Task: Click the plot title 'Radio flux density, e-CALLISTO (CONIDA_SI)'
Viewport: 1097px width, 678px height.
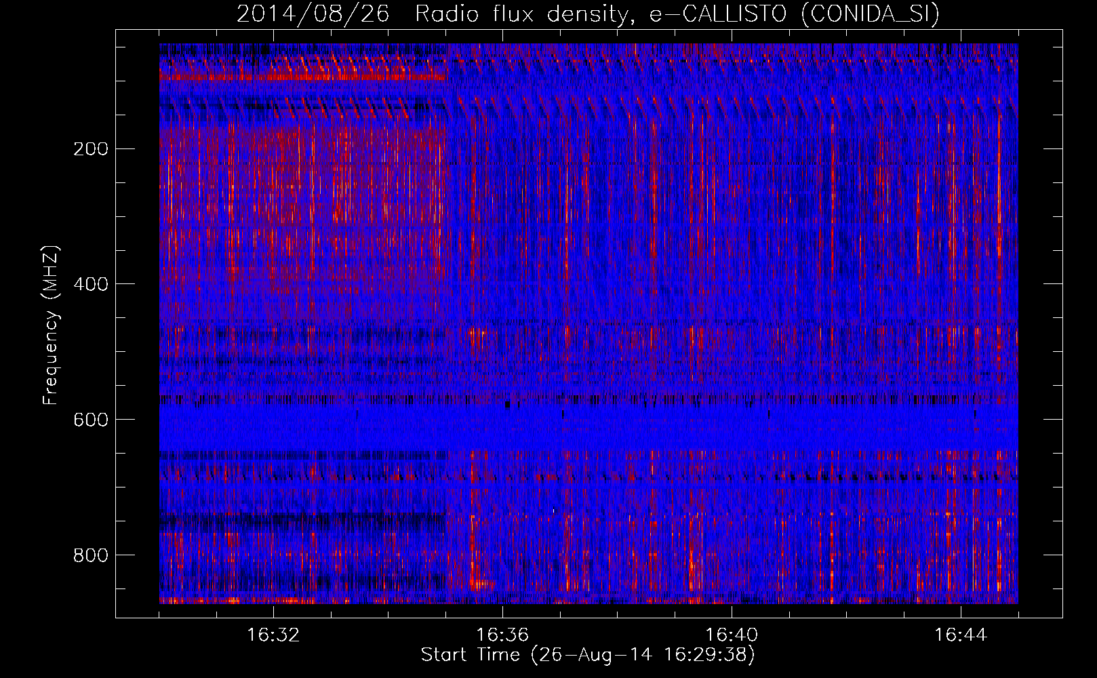Action: [677, 14]
